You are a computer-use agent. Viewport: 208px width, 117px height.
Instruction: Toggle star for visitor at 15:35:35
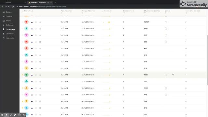click(22, 29)
